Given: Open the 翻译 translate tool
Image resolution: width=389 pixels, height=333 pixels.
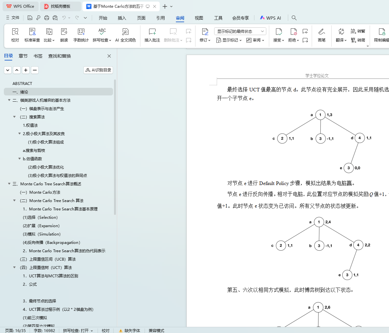Looking at the screenshot, I should (x=341, y=35).
